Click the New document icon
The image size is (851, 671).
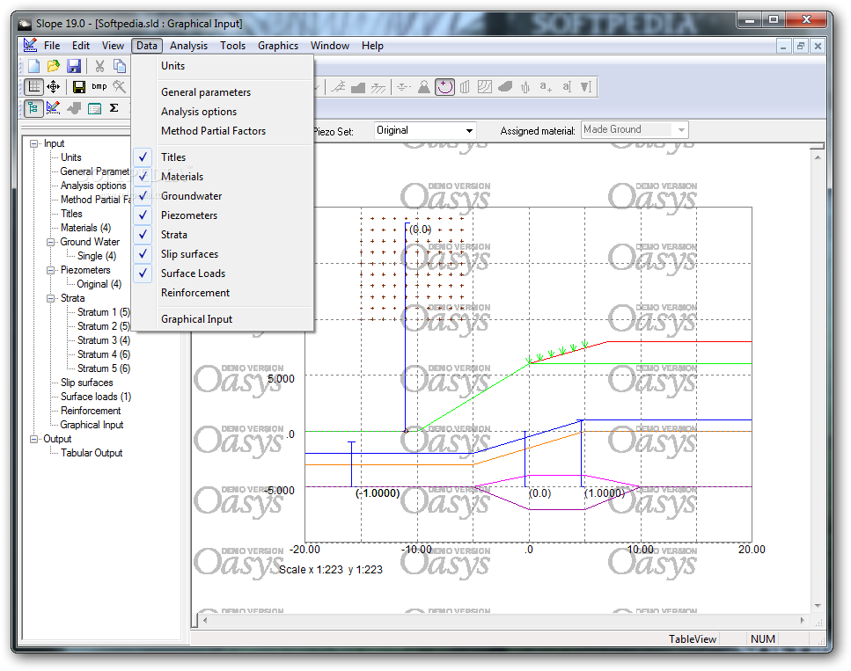(33, 66)
